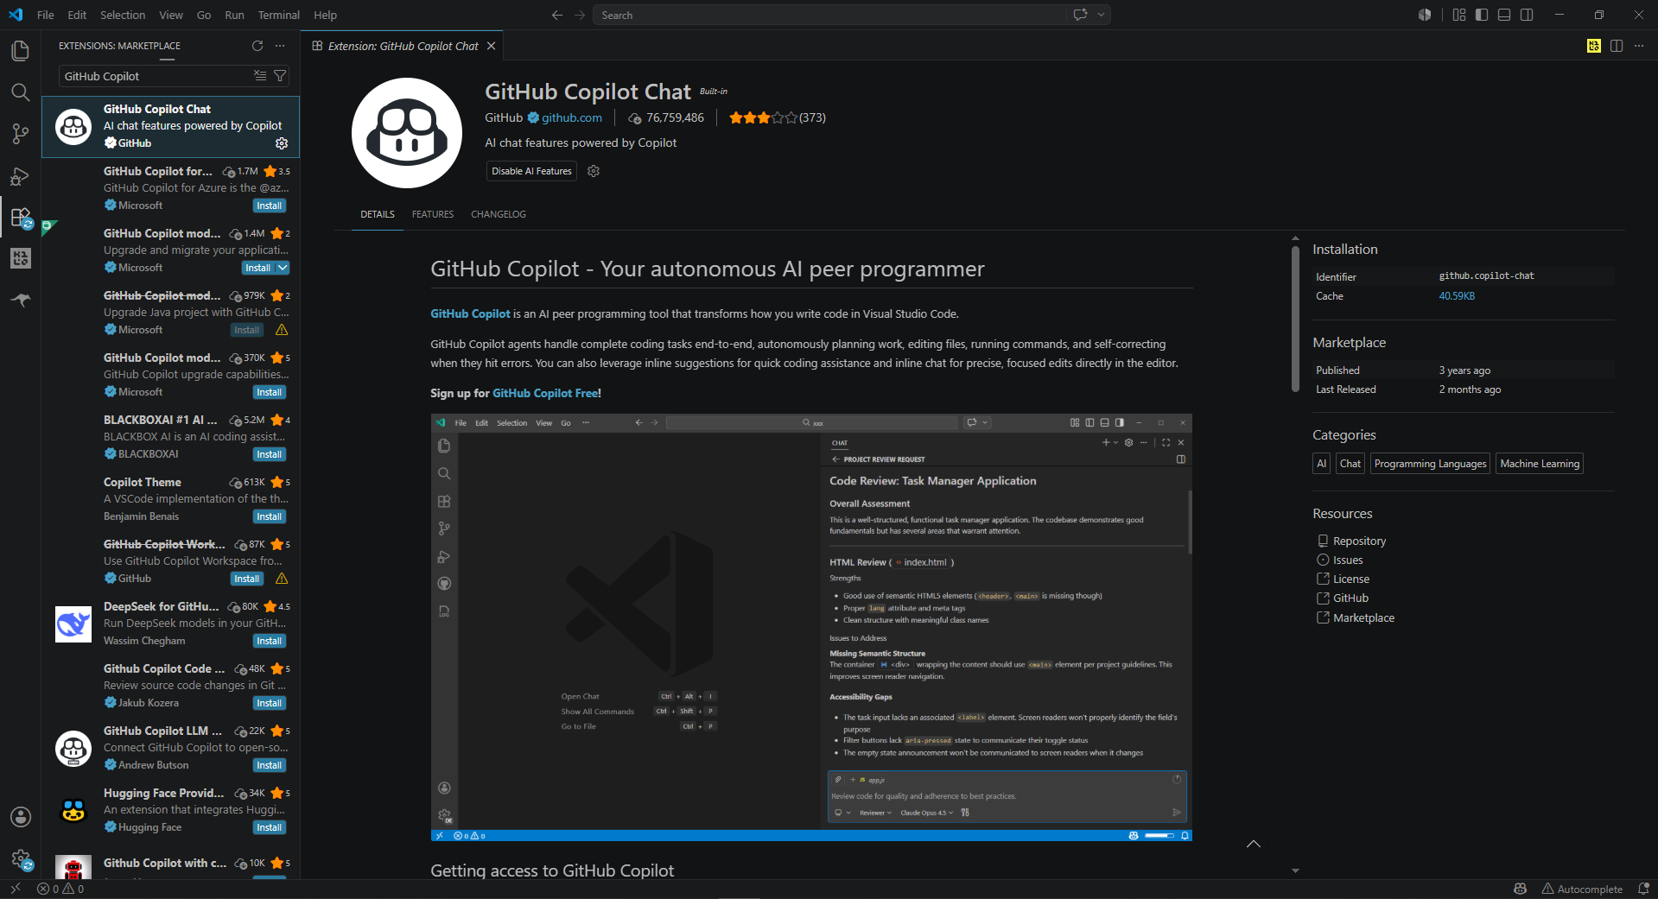The image size is (1658, 899).
Task: Open the extensions filter menu
Action: pos(280,76)
